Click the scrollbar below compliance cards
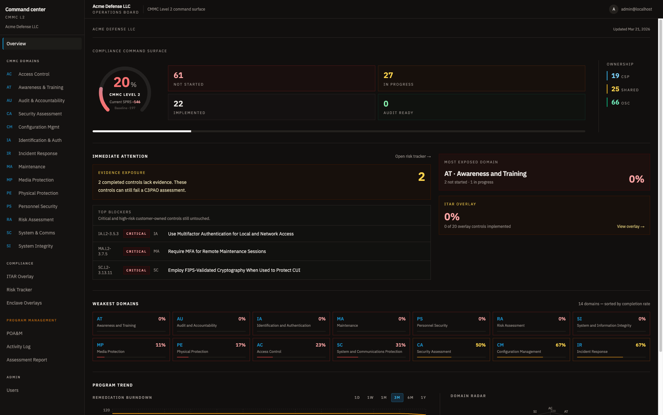 pyautogui.click(x=142, y=131)
